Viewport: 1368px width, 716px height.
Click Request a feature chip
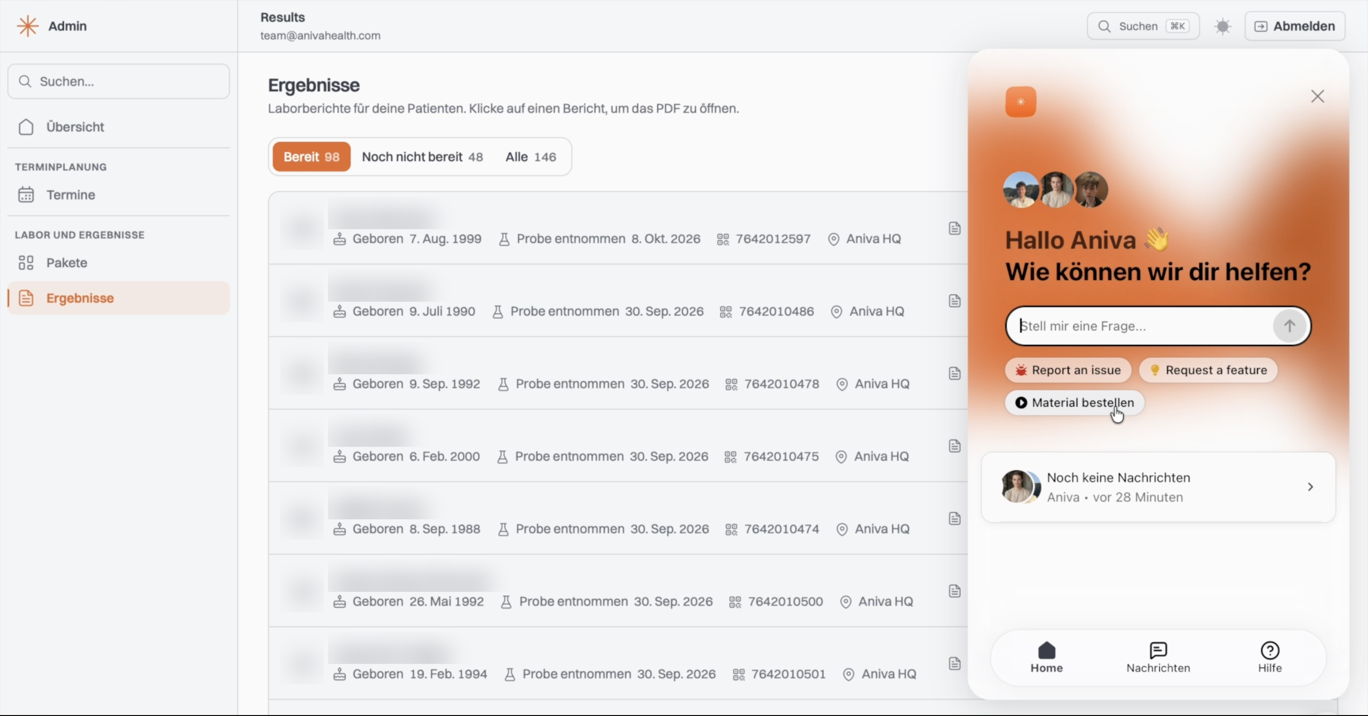(1208, 370)
